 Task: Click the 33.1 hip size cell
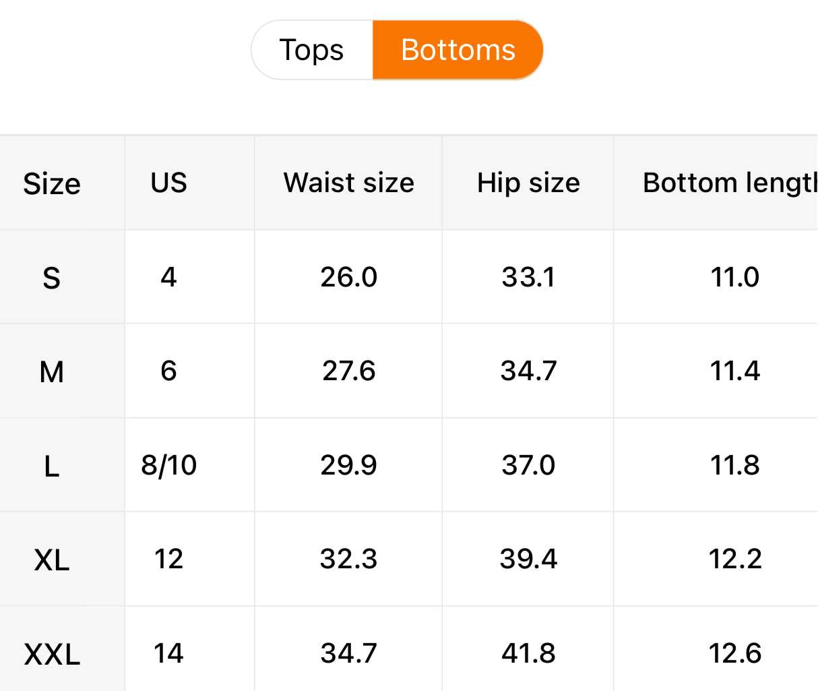tap(528, 277)
